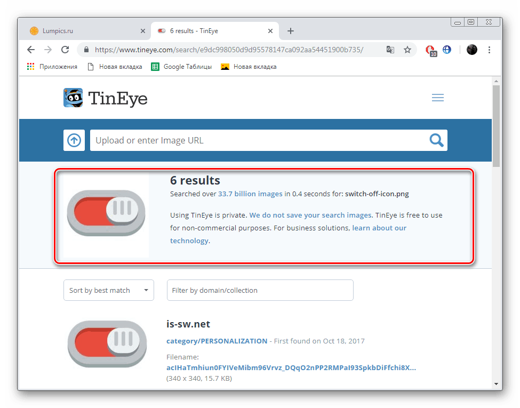Select the 6 results - TinEye tab

pyautogui.click(x=215, y=31)
